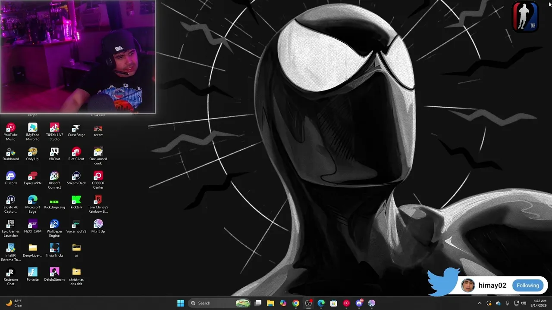The width and height of the screenshot is (552, 310).
Task: Open the Stream Deck desktop shortcut
Action: [x=76, y=178]
